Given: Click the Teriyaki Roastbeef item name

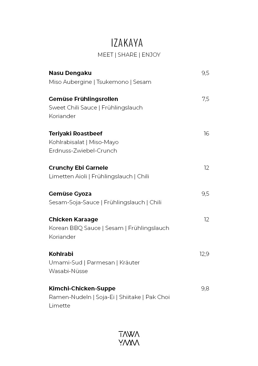Looking at the screenshot, I should coord(76,134).
